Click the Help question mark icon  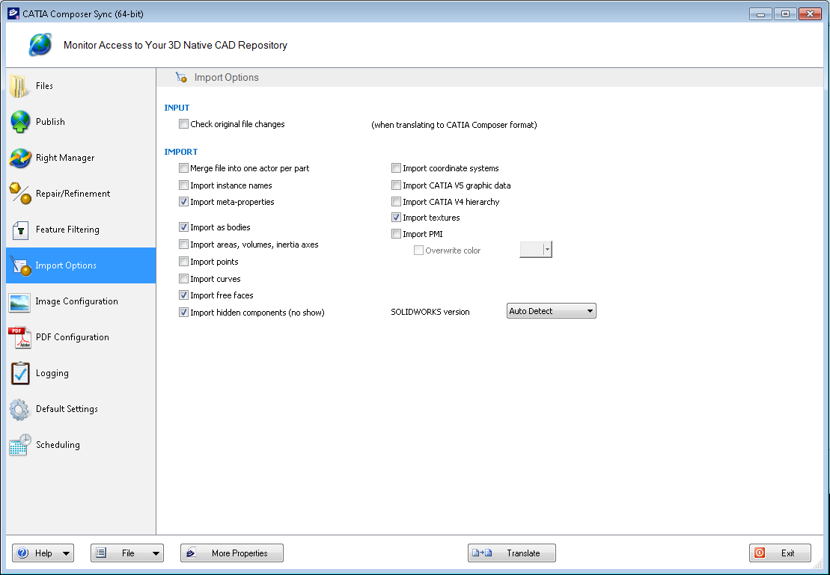[x=22, y=553]
